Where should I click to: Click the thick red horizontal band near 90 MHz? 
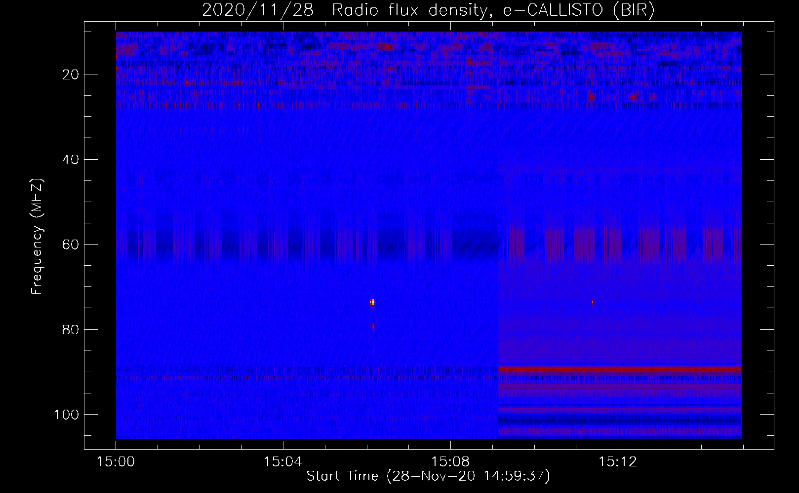pos(620,369)
